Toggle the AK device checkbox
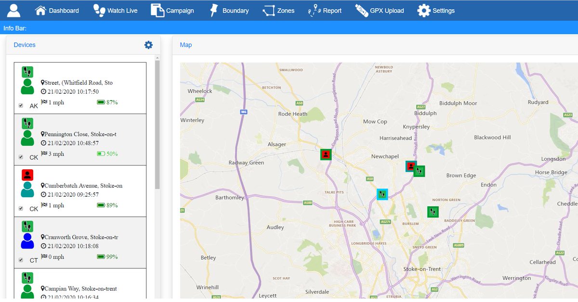This screenshot has height=302, width=578. 20,105
